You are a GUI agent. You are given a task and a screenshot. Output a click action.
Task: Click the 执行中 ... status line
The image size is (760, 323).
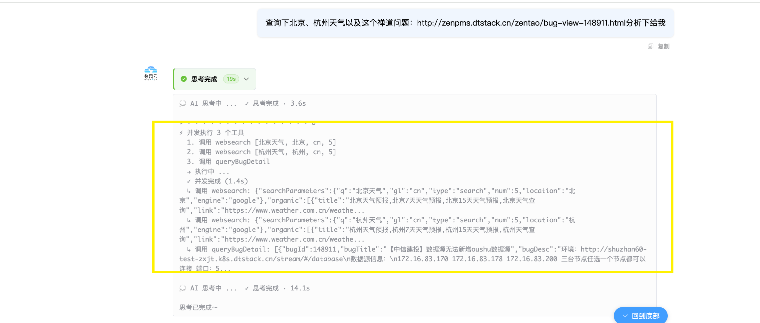pyautogui.click(x=208, y=171)
